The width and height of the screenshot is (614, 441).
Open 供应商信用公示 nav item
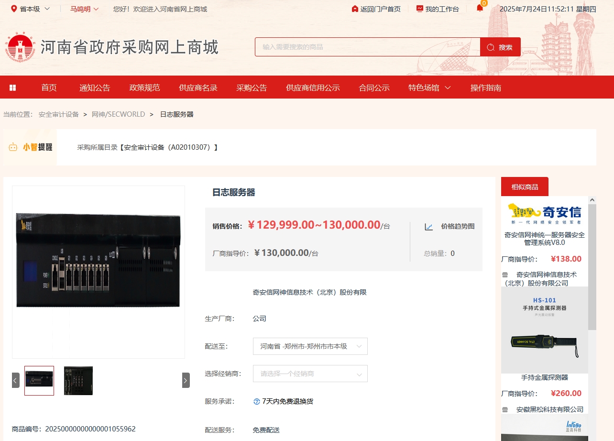coord(313,88)
